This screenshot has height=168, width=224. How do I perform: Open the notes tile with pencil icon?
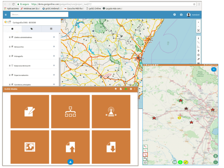[30, 111]
